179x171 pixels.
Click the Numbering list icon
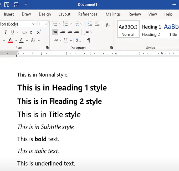tap(65, 24)
